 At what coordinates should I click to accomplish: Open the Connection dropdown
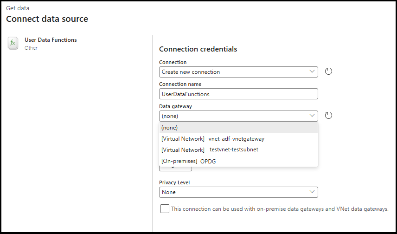coord(238,72)
